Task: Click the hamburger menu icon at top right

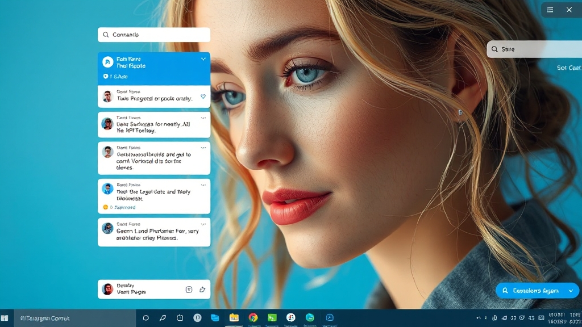Action: pos(550,10)
